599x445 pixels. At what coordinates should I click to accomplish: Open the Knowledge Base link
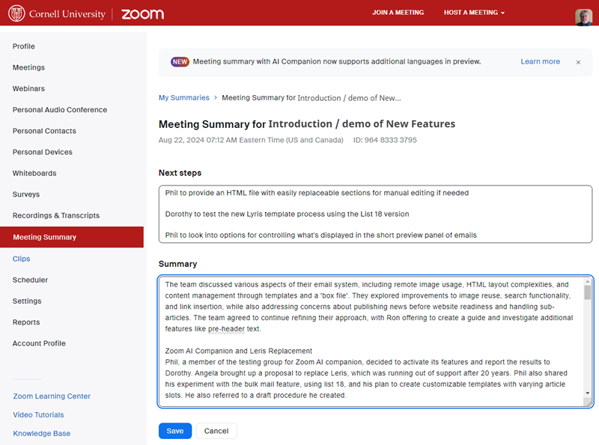pos(42,434)
